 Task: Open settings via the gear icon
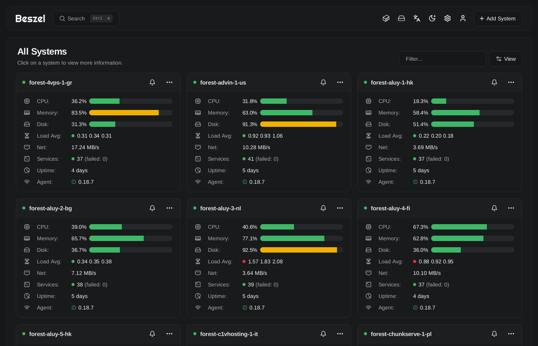pyautogui.click(x=448, y=18)
